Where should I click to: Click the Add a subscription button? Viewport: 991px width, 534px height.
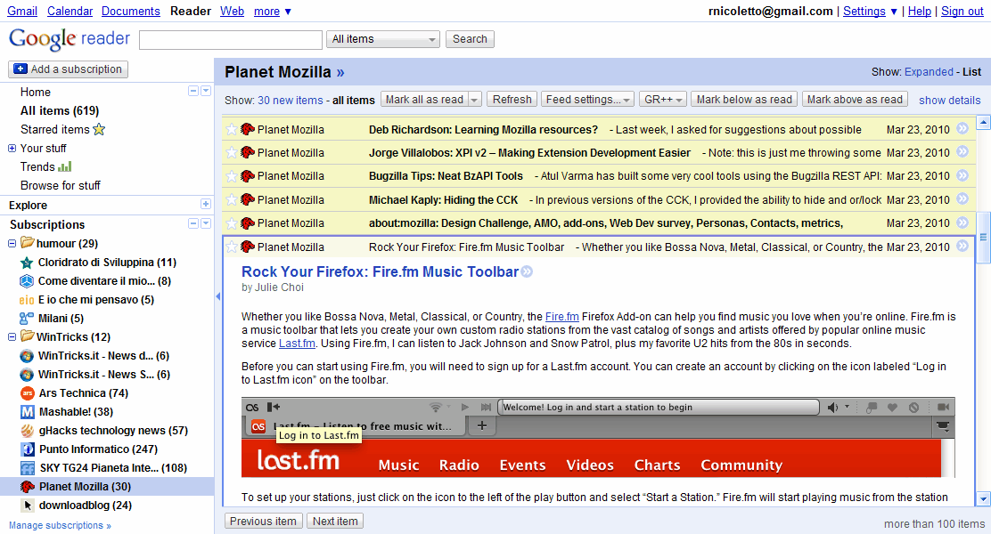pos(69,69)
